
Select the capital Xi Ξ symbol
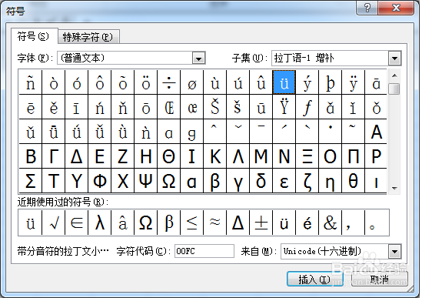pos(307,156)
